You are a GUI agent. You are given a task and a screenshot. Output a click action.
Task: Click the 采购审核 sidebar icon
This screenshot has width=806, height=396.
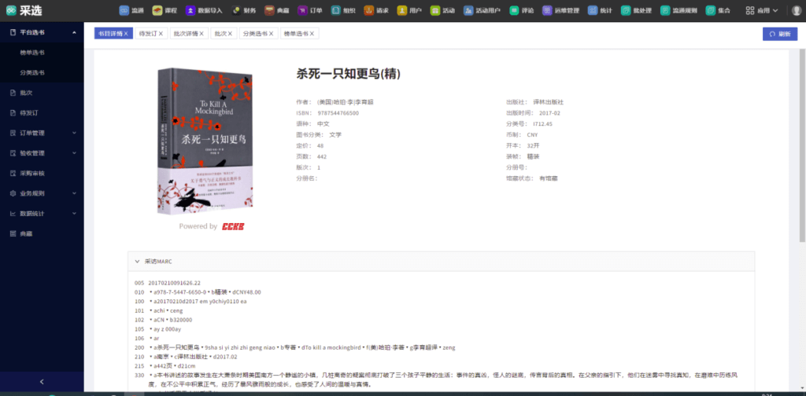click(x=13, y=173)
